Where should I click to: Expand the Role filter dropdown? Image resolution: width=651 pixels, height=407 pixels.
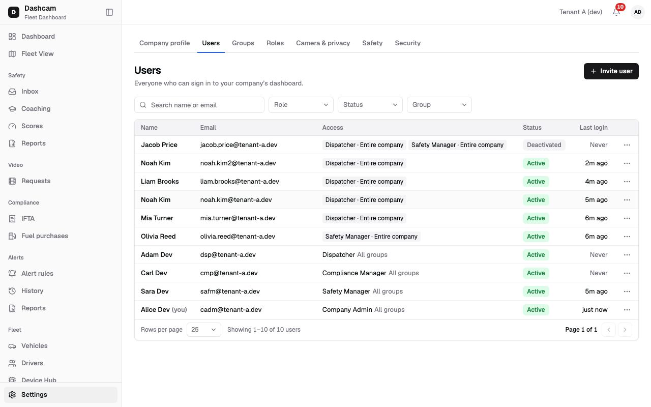coord(301,105)
